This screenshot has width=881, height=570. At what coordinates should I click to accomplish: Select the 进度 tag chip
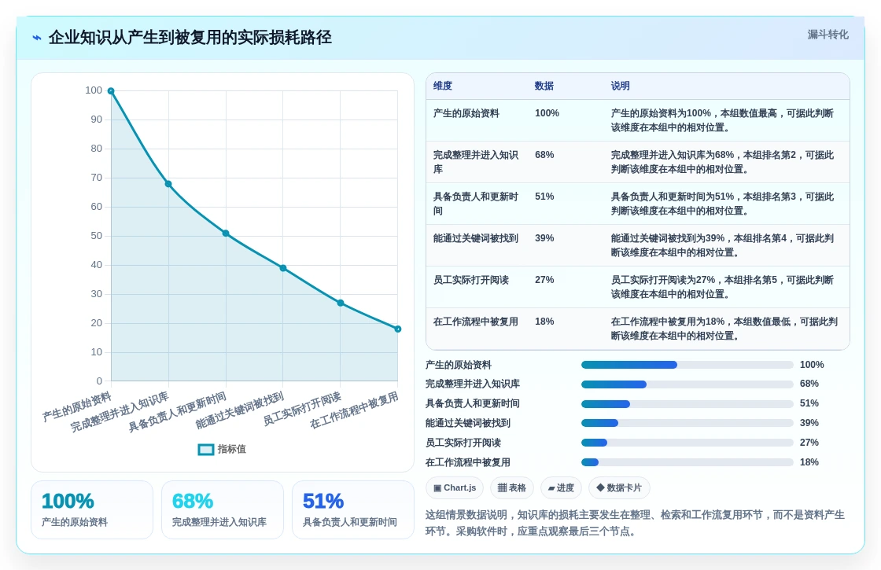point(562,487)
